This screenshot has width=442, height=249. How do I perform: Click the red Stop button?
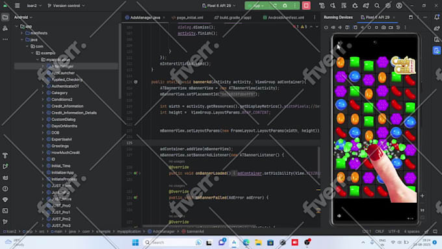pyautogui.click(x=306, y=6)
